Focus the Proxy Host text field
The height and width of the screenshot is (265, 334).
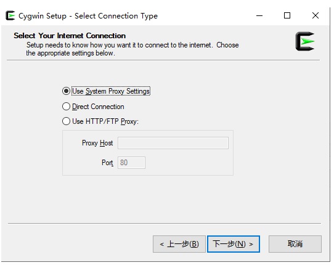click(173, 143)
